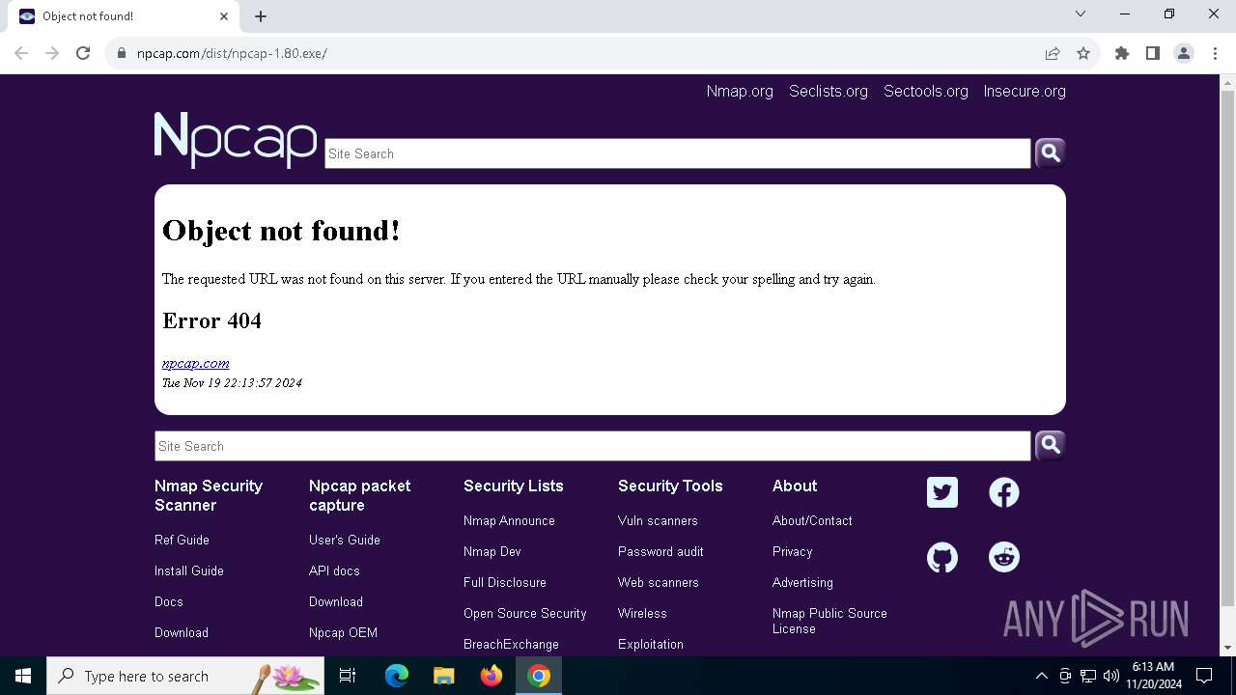Image resolution: width=1236 pixels, height=695 pixels.
Task: Open Download under Nmap Security Scanner
Action: (x=182, y=632)
